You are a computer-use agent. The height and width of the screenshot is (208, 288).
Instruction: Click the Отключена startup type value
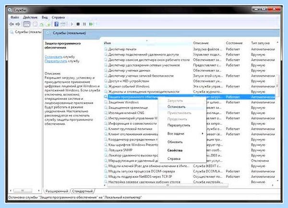[260, 161]
